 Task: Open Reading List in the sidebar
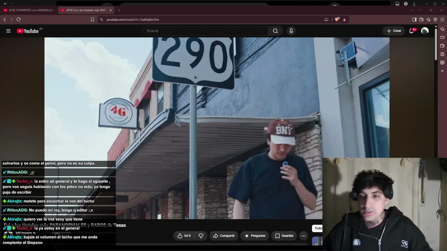(x=442, y=62)
